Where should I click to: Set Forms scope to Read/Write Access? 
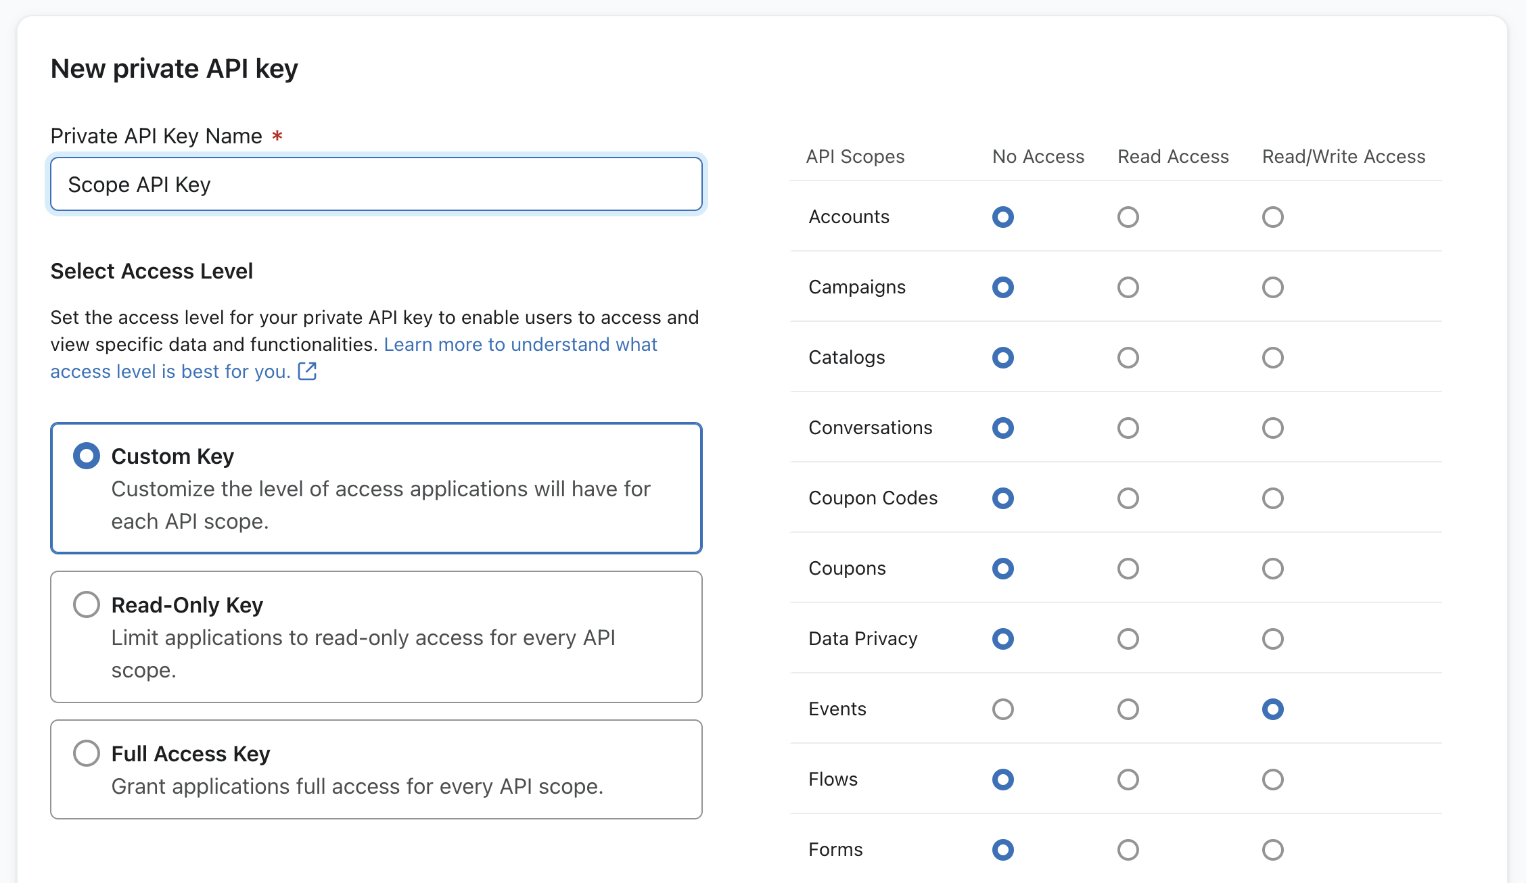pos(1272,850)
